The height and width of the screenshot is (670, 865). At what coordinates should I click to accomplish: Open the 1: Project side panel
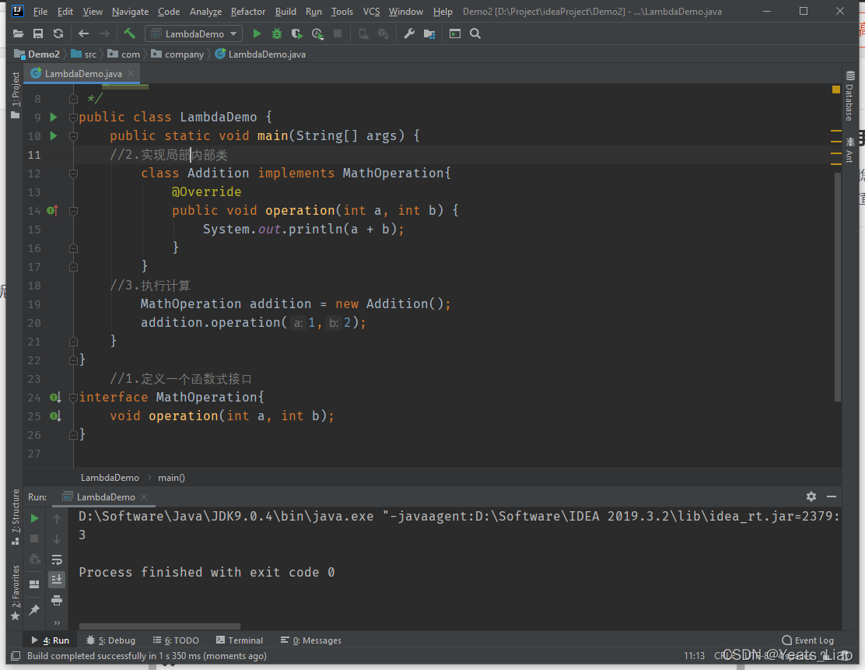[x=16, y=95]
